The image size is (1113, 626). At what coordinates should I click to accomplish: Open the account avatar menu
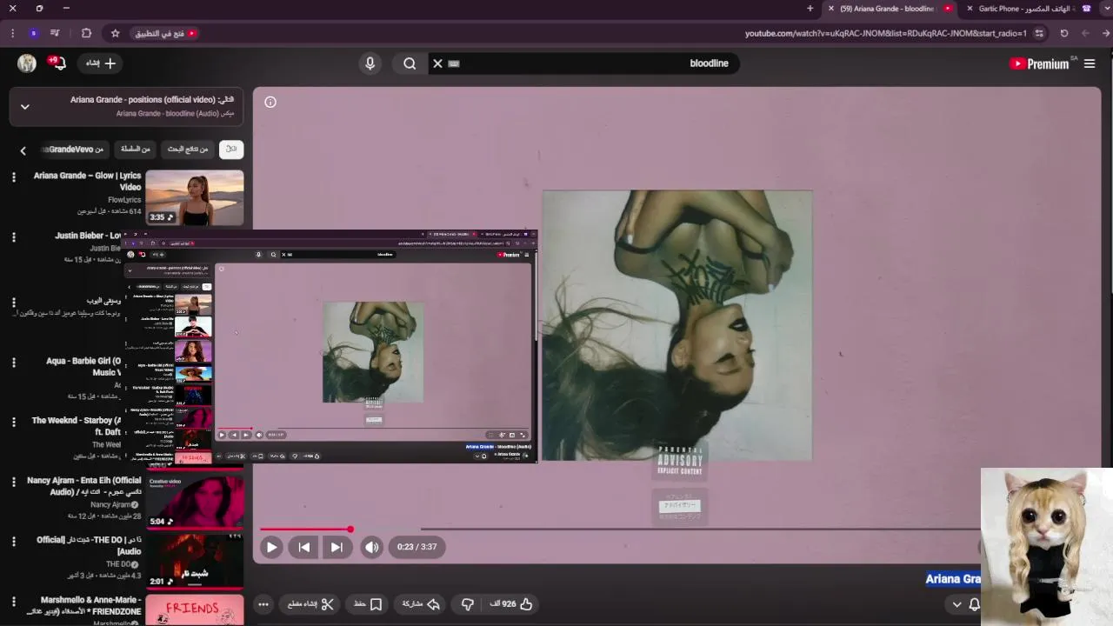click(x=27, y=63)
